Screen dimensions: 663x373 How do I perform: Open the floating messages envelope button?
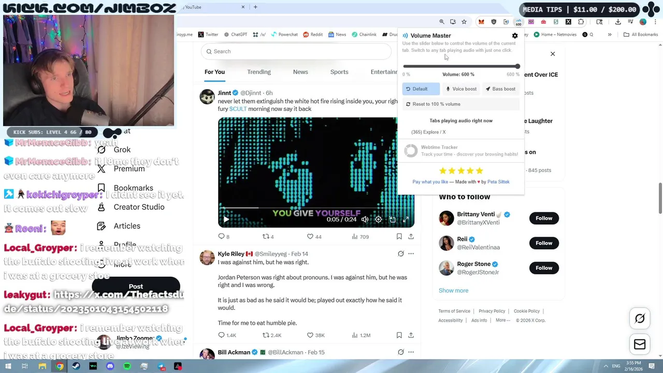(640, 345)
